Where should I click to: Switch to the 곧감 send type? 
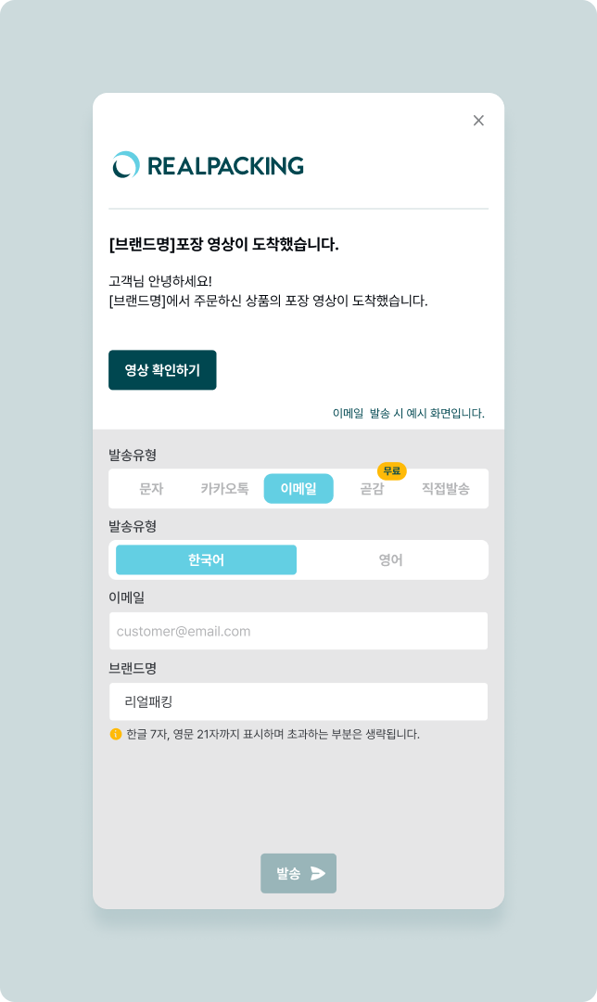pos(372,489)
